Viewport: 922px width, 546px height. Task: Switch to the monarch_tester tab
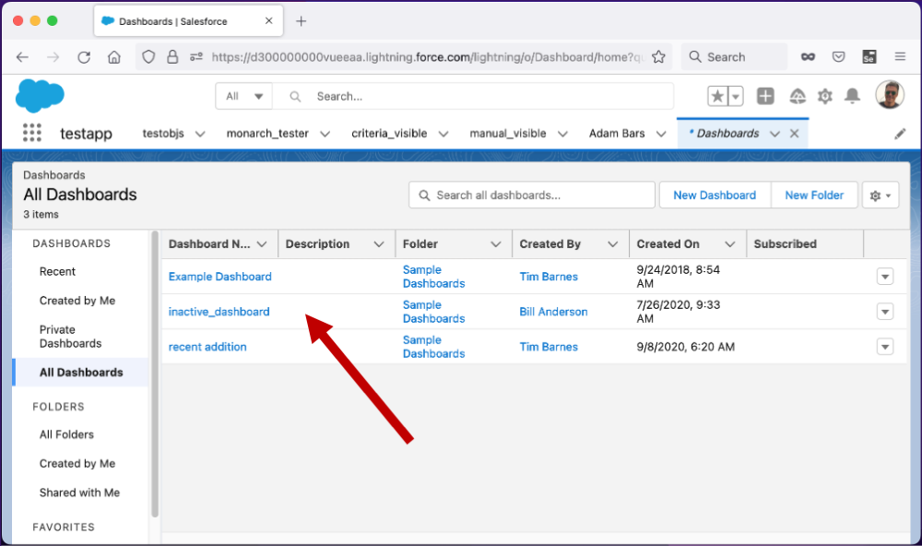pos(267,134)
